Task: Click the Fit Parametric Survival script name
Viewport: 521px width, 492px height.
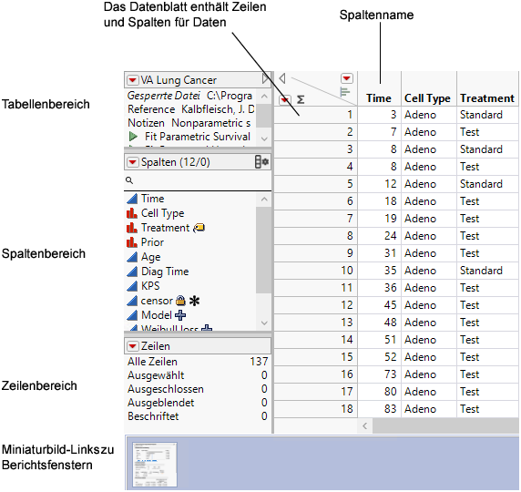Action: 198,137
